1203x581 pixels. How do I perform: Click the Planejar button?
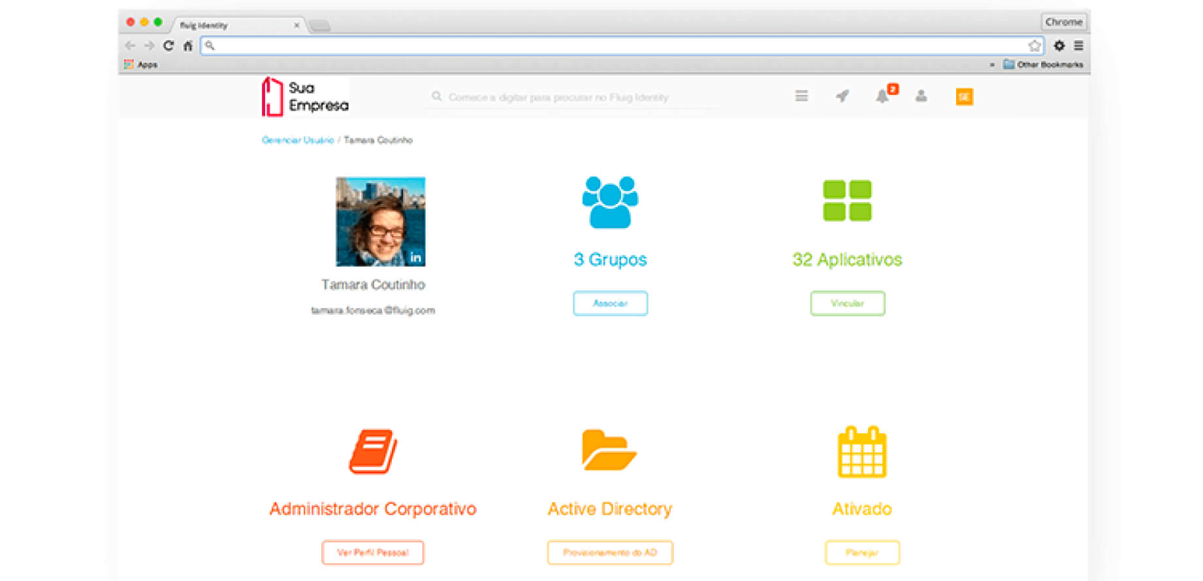[x=861, y=552]
